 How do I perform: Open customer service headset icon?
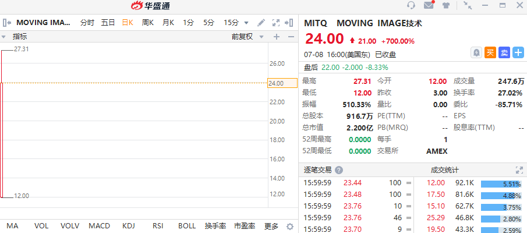click(411, 5)
